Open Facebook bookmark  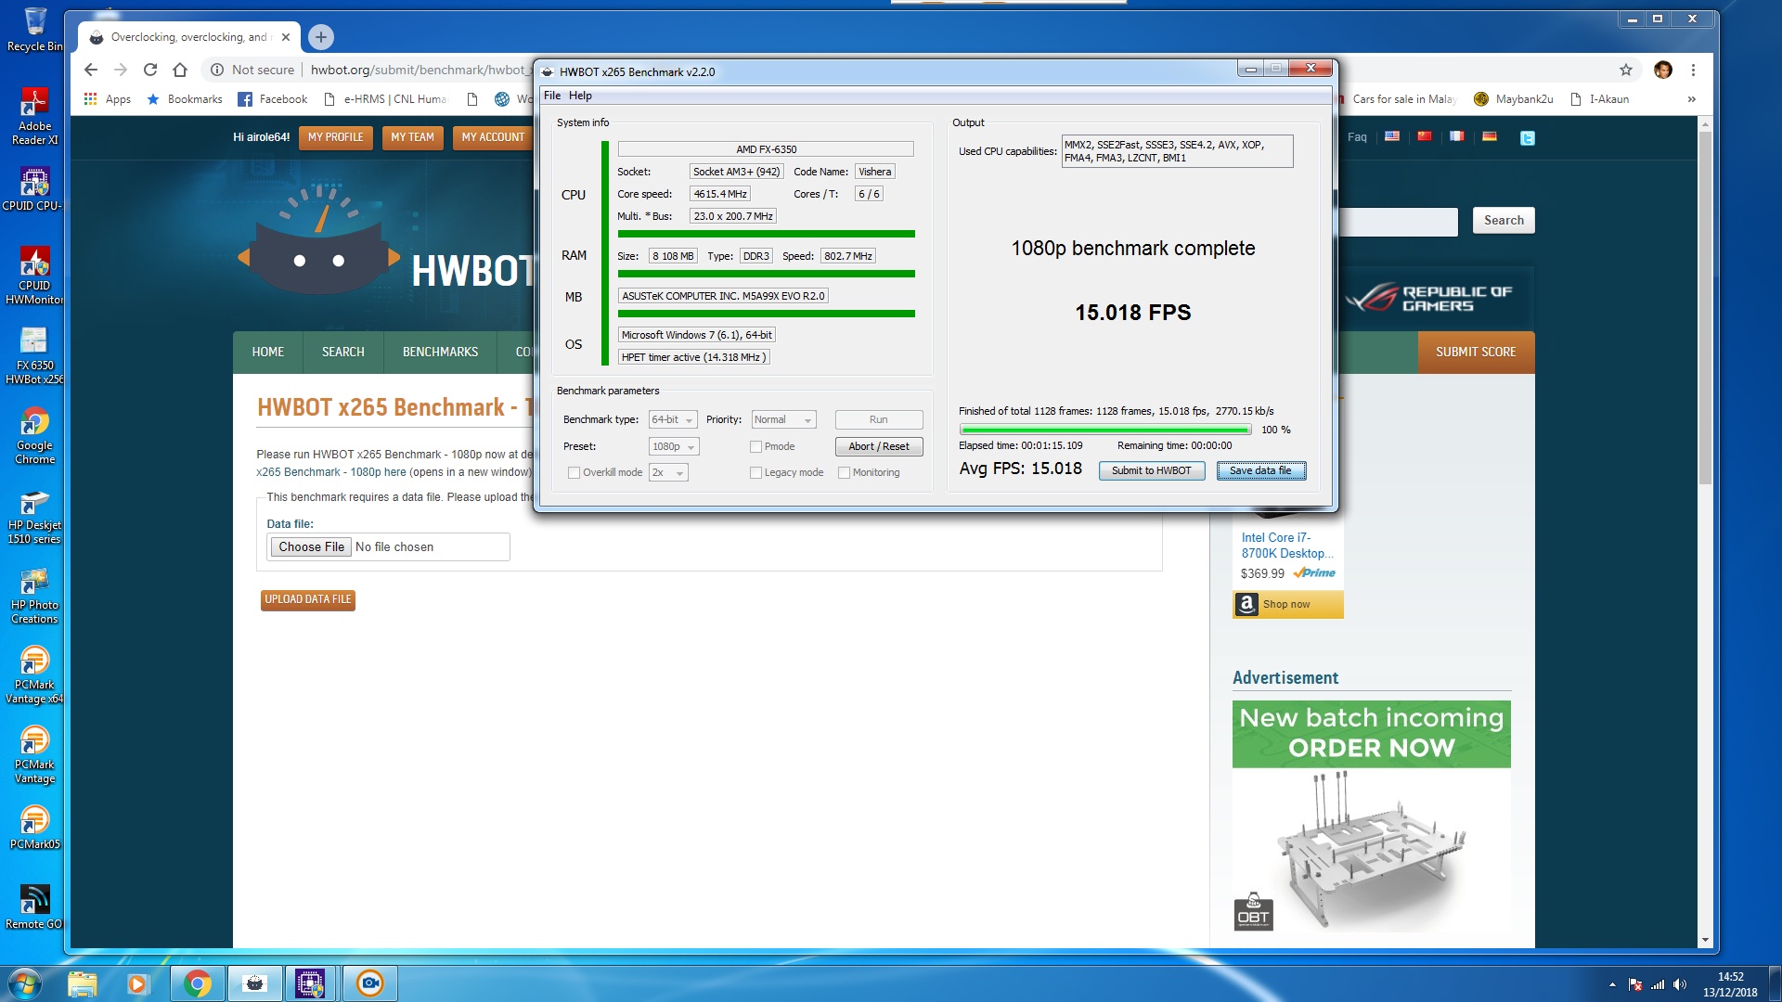pos(273,99)
